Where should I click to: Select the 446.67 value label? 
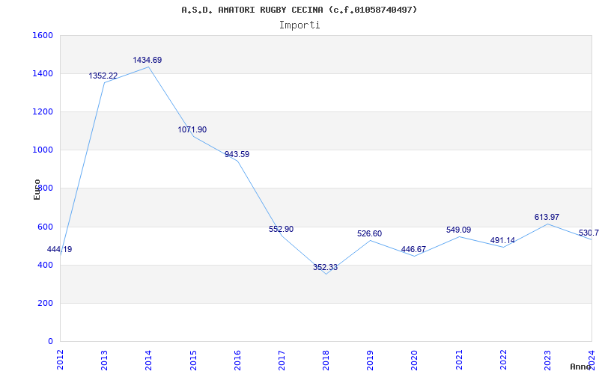pos(413,249)
